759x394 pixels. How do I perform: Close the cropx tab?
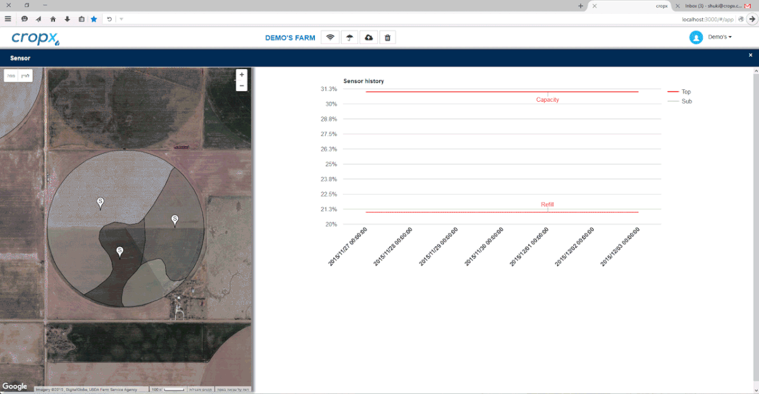point(594,5)
